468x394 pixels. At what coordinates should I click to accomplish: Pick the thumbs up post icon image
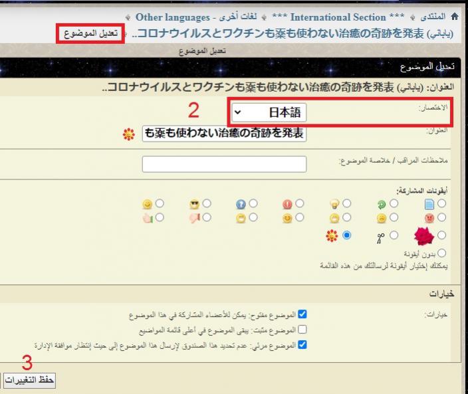coord(148,219)
